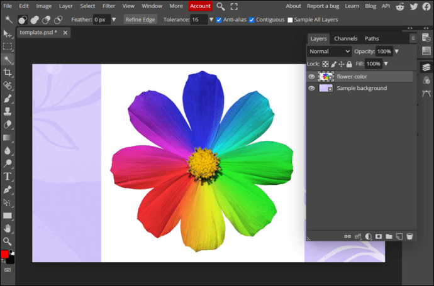
Task: Select the Type tool
Action: pyautogui.click(x=8, y=176)
